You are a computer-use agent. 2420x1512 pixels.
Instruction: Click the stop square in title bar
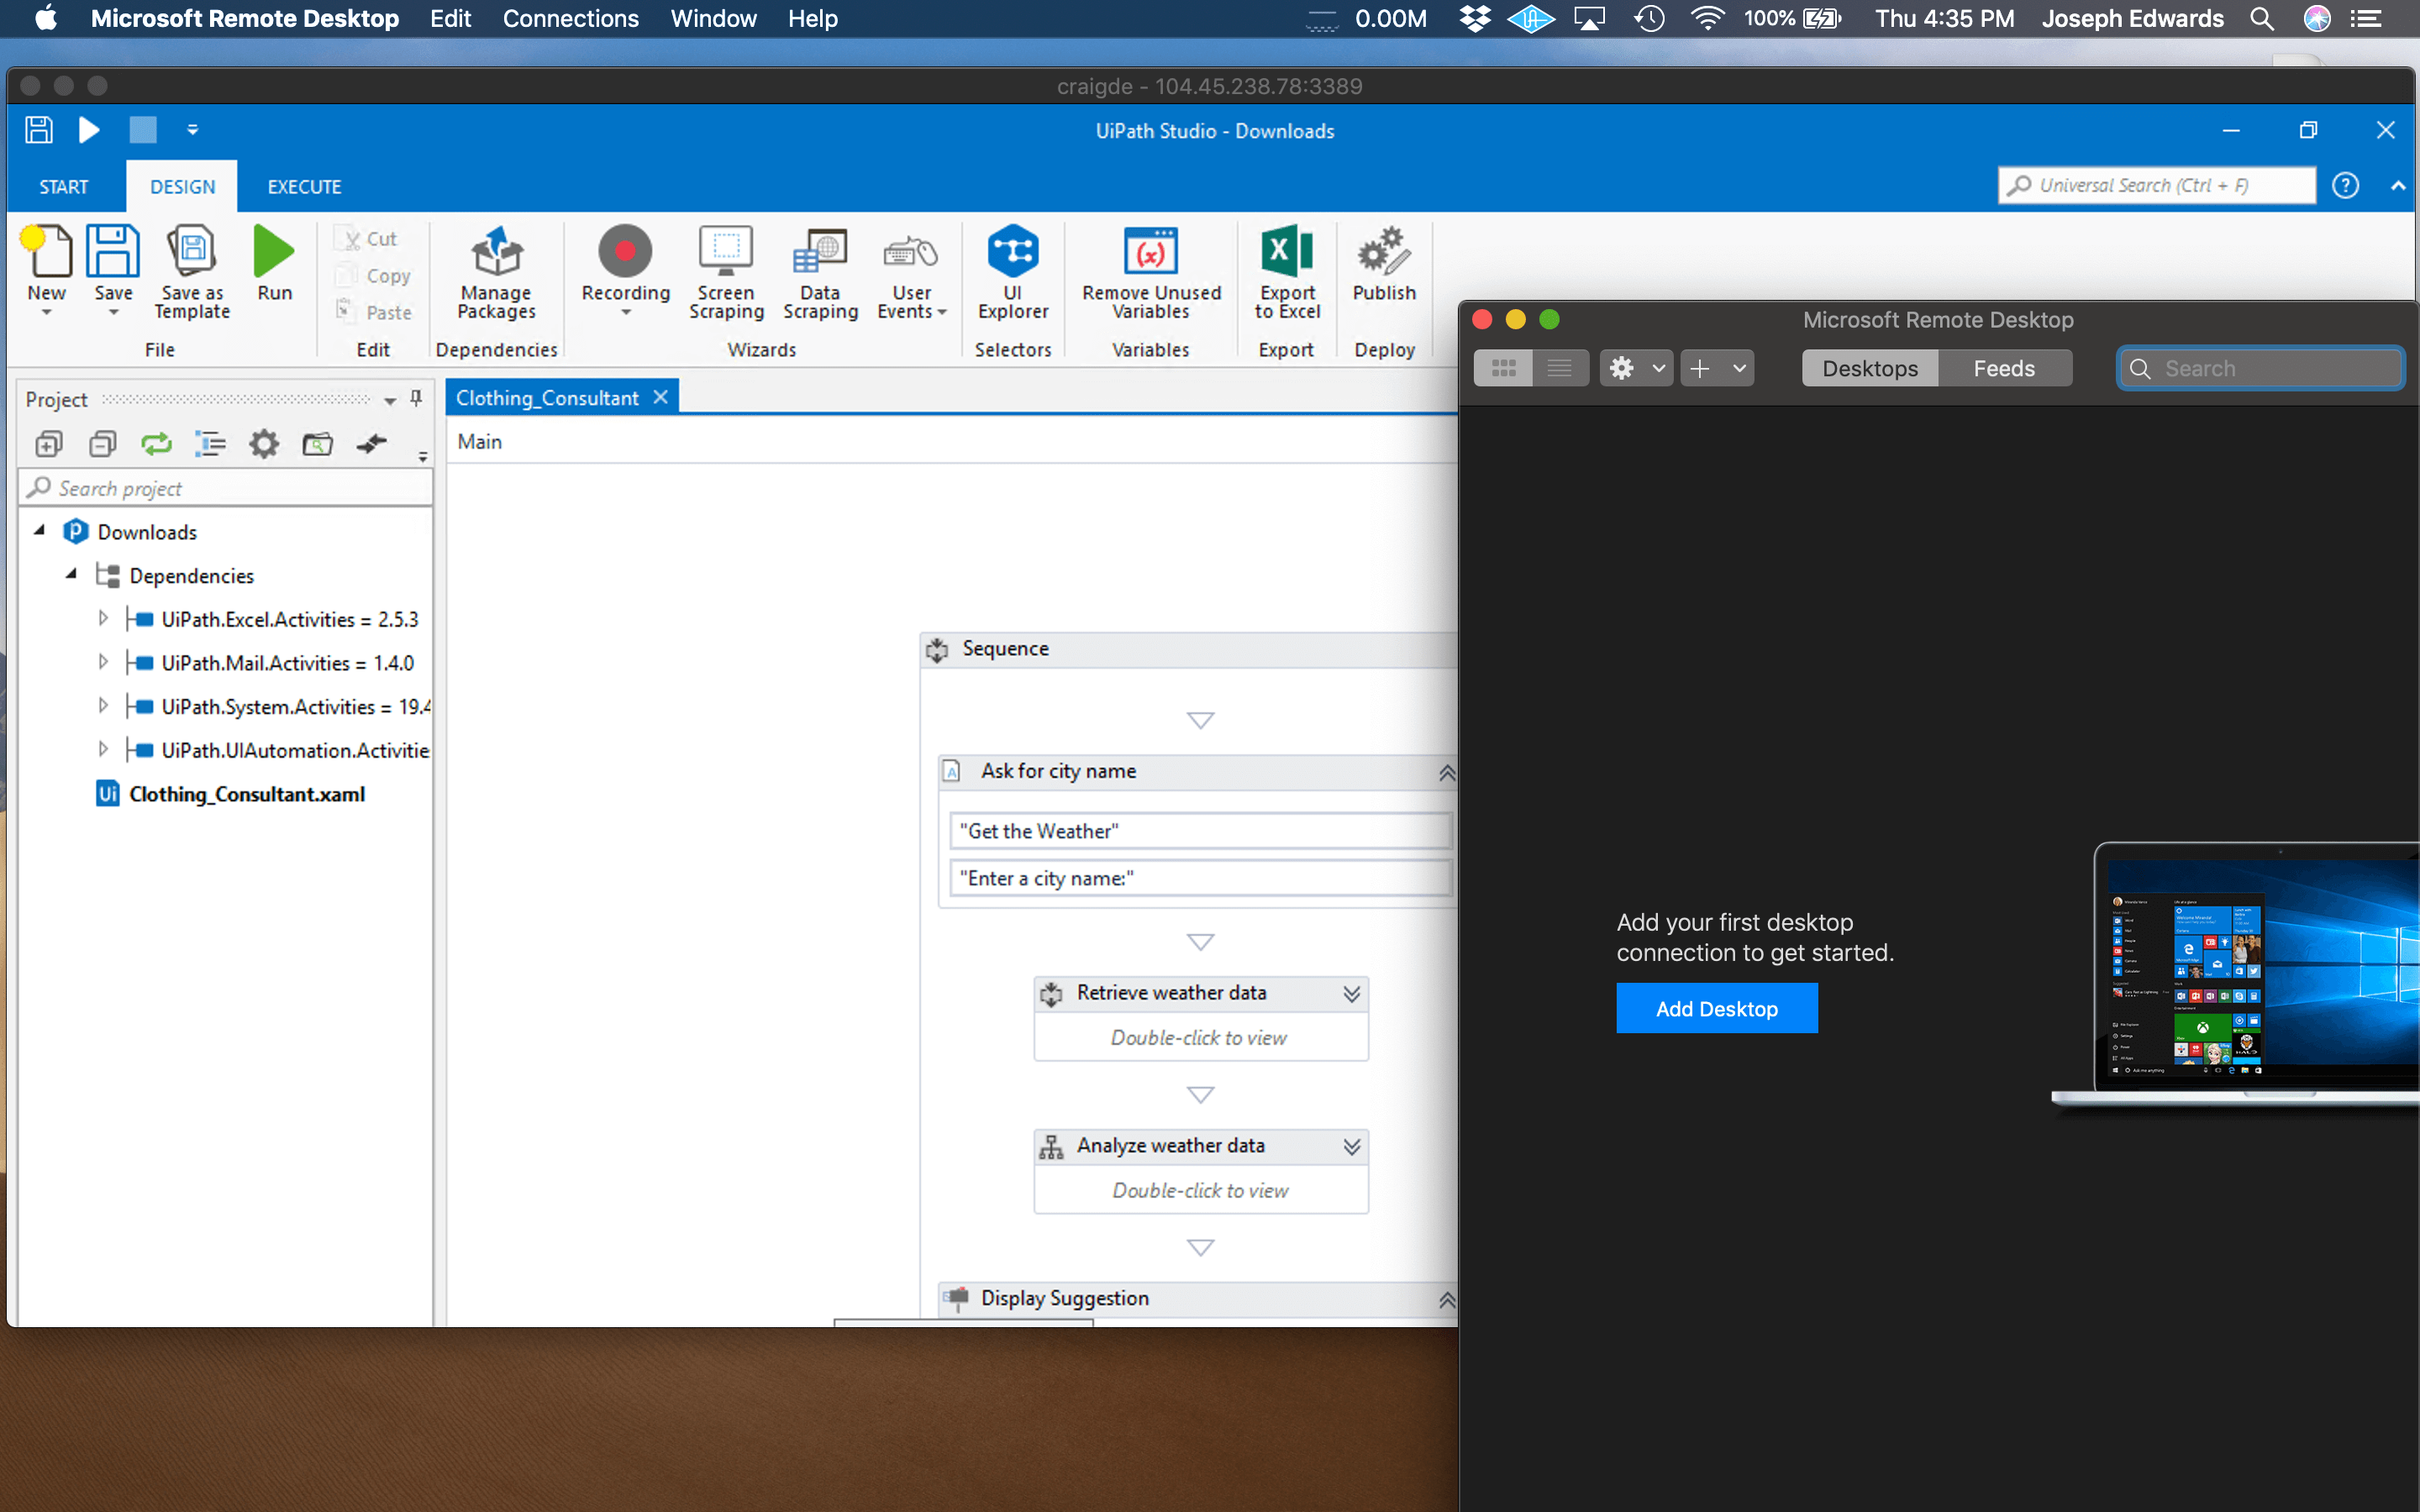tap(143, 130)
